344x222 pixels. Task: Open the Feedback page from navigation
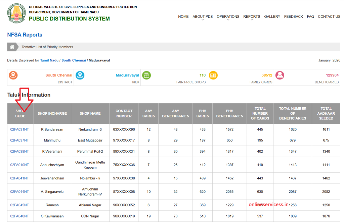293,17
